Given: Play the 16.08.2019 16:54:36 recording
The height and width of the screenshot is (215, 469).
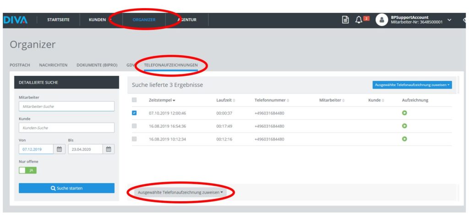Looking at the screenshot, I should tap(404, 126).
